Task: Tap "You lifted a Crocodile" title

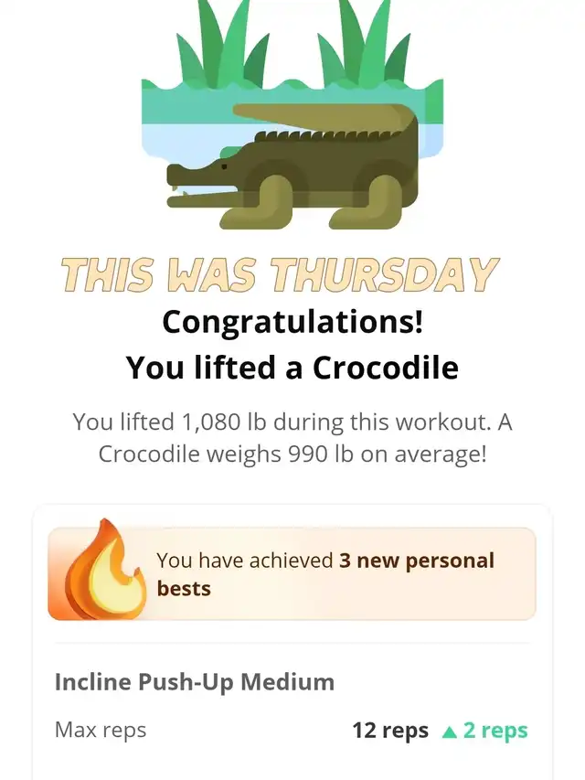Action: click(x=292, y=368)
